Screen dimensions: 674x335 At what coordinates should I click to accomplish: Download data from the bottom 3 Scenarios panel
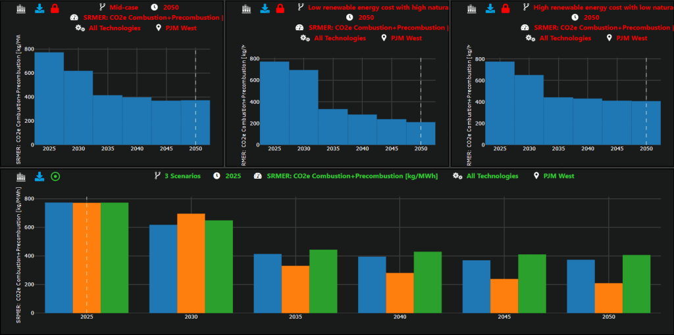tap(39, 176)
